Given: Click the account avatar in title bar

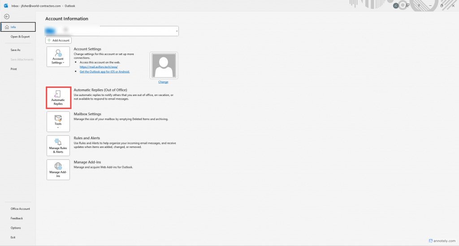Looking at the screenshot, I should tap(396, 5).
